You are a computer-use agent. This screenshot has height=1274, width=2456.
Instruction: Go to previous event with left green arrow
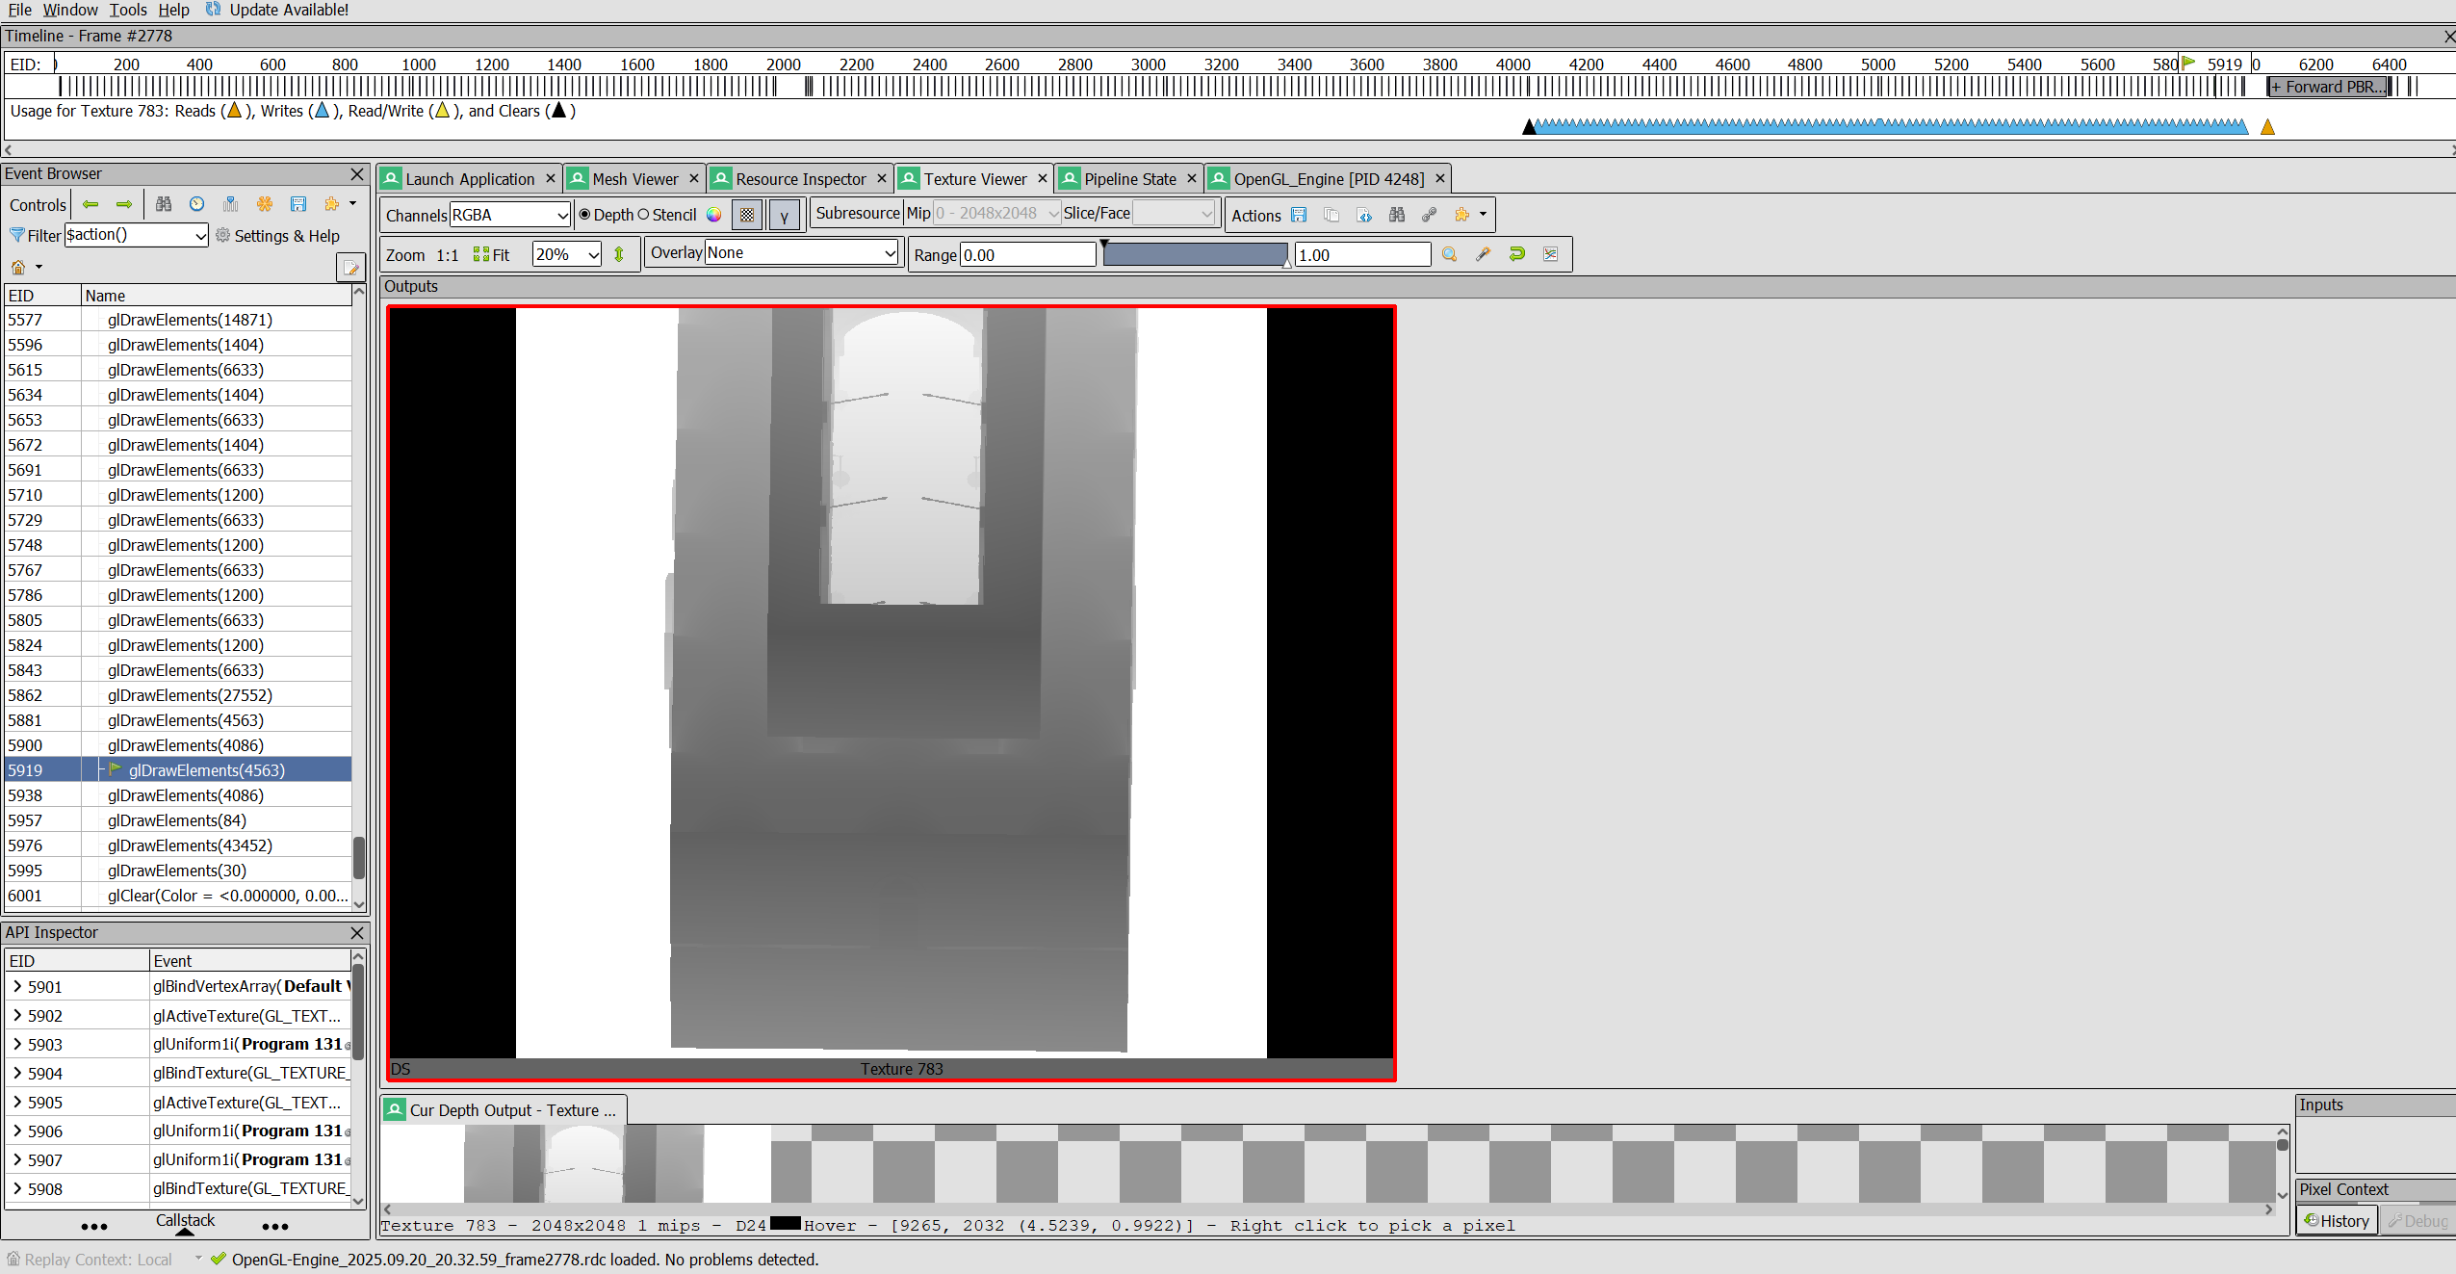click(90, 204)
